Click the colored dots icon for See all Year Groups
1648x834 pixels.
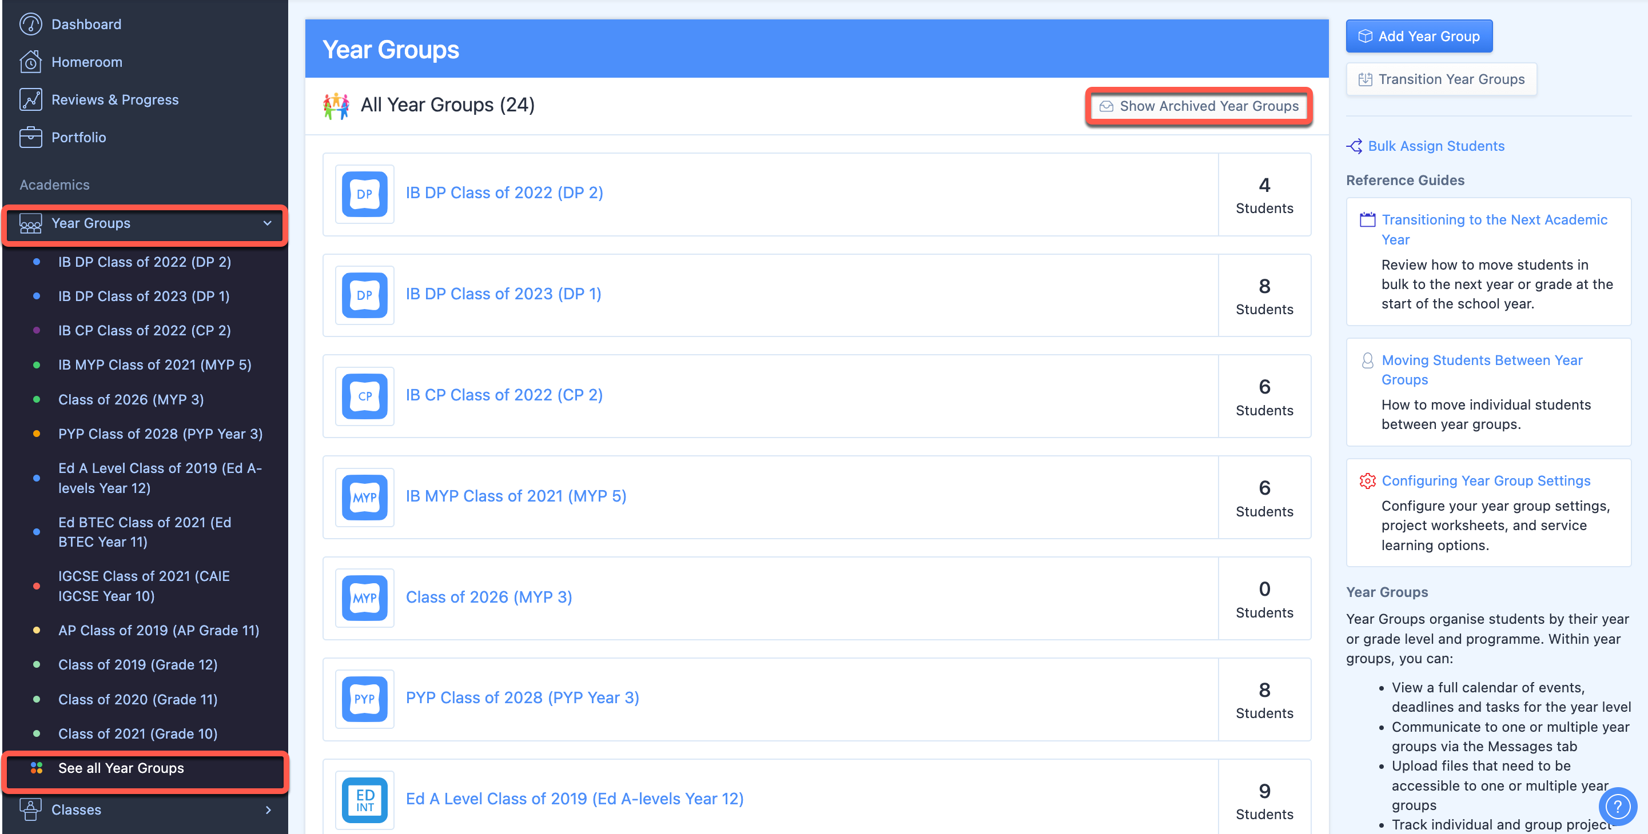(x=37, y=768)
